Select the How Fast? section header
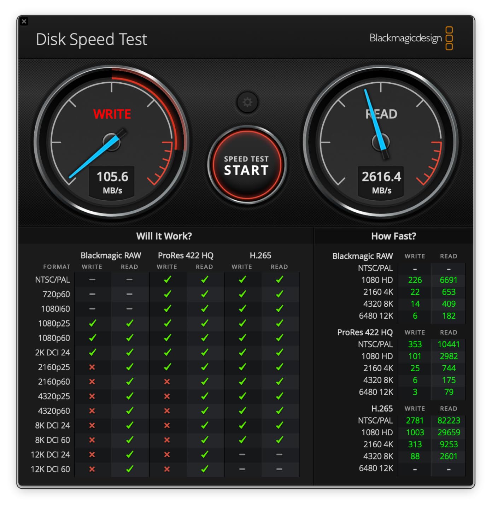Viewport: 492px width, 507px height. 394,236
